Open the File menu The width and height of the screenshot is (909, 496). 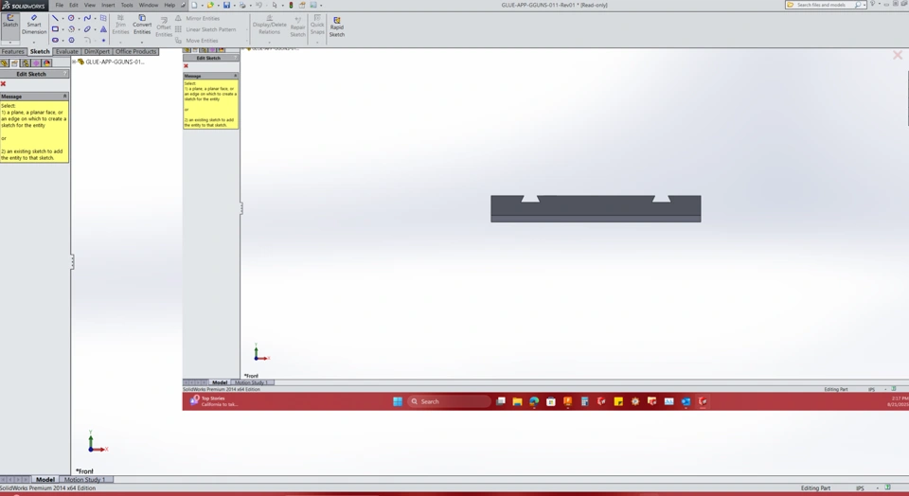pos(59,5)
